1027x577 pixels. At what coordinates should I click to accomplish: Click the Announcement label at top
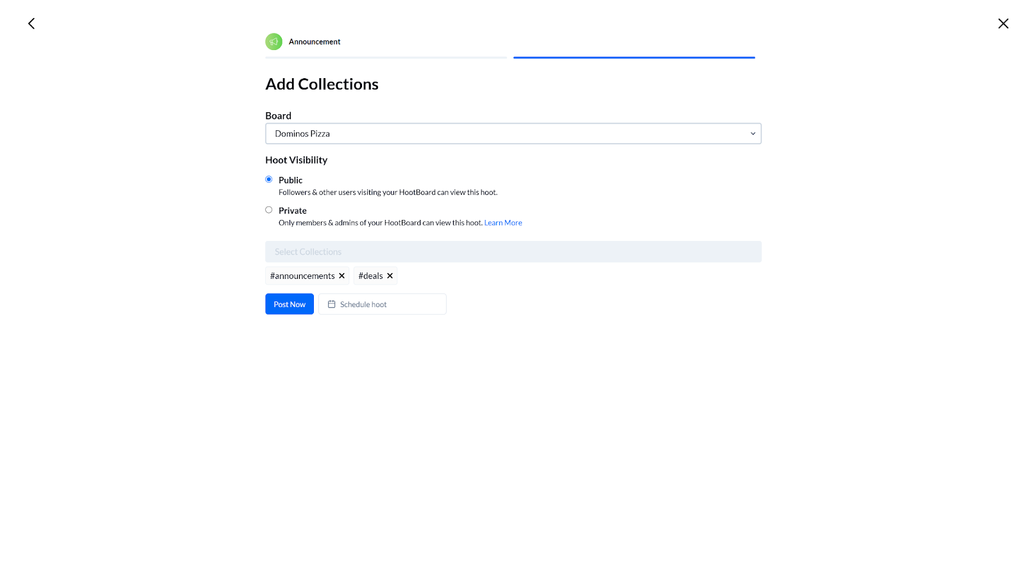click(x=315, y=42)
